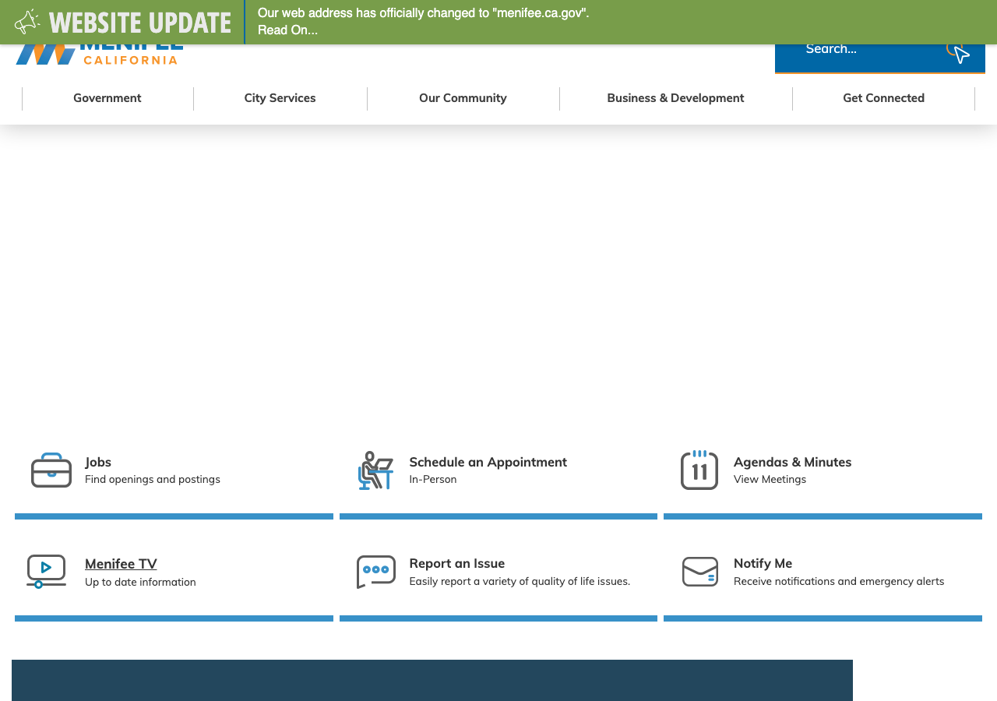The width and height of the screenshot is (997, 701).
Task: Click the Menifee California logo
Action: [x=100, y=55]
